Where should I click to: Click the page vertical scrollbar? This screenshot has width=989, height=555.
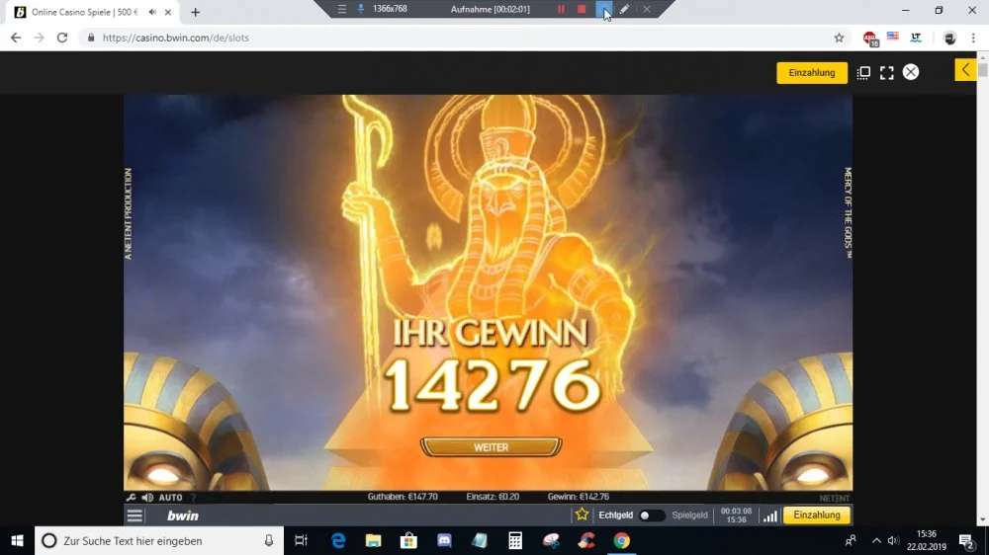[x=982, y=69]
